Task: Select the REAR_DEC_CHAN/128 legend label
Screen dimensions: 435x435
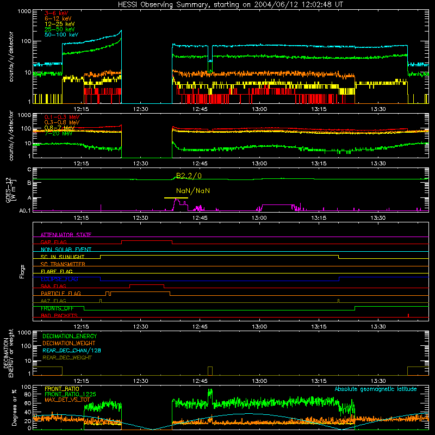Action: 72,350
